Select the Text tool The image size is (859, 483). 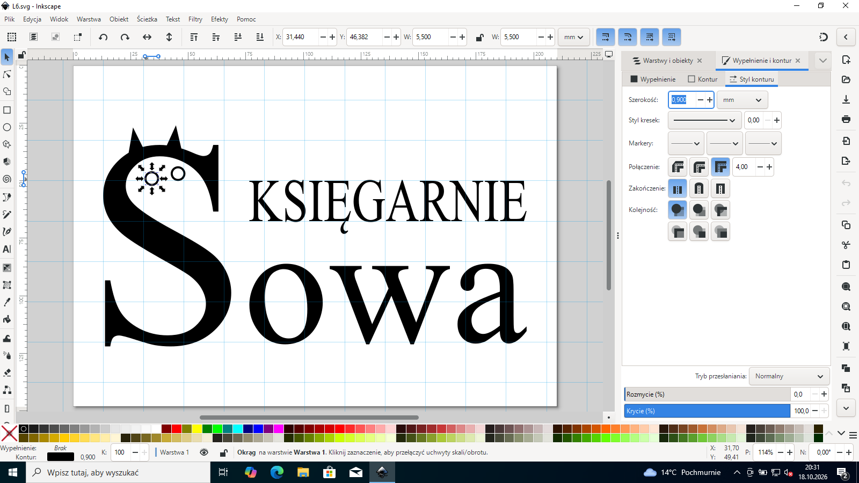(7, 249)
